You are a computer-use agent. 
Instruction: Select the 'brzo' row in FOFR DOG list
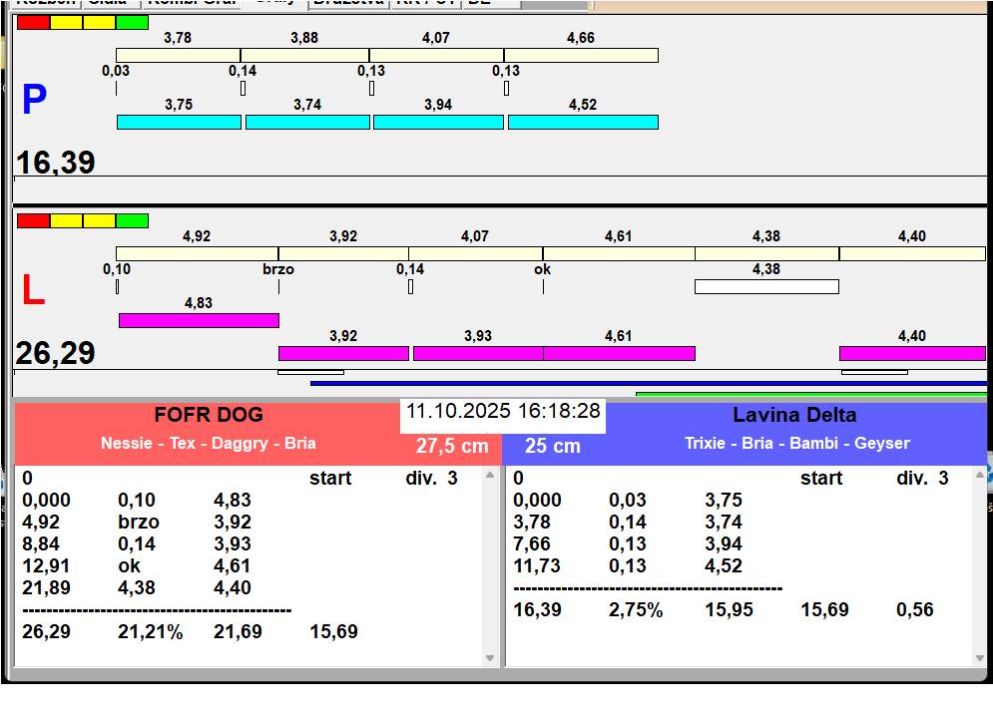(140, 522)
